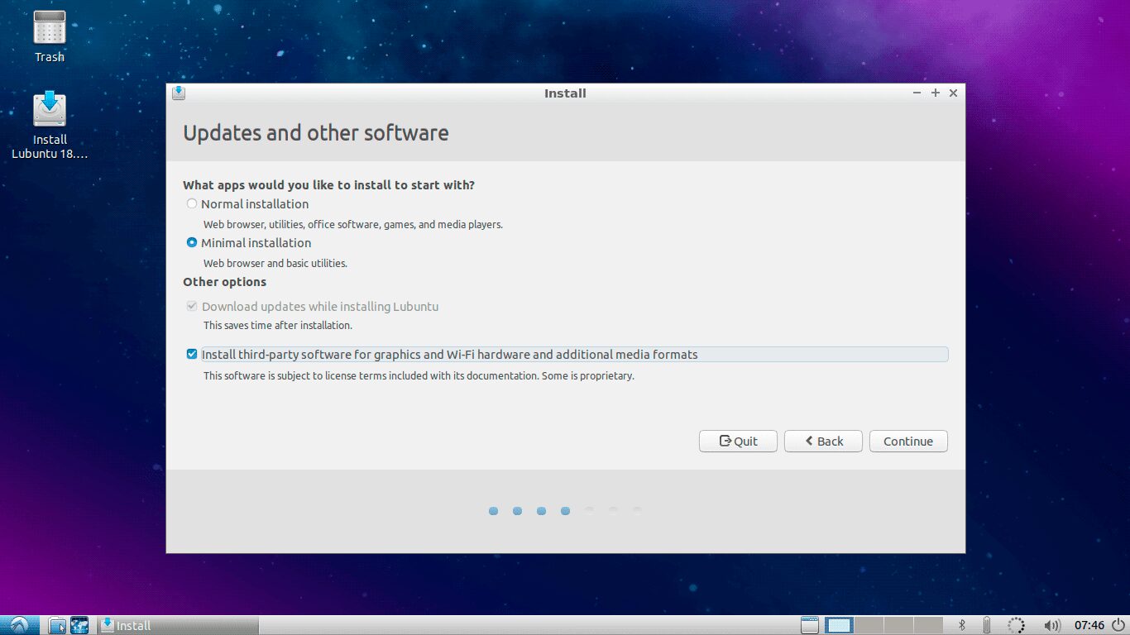Launch the PCManFM file manager from taskbar

click(56, 625)
